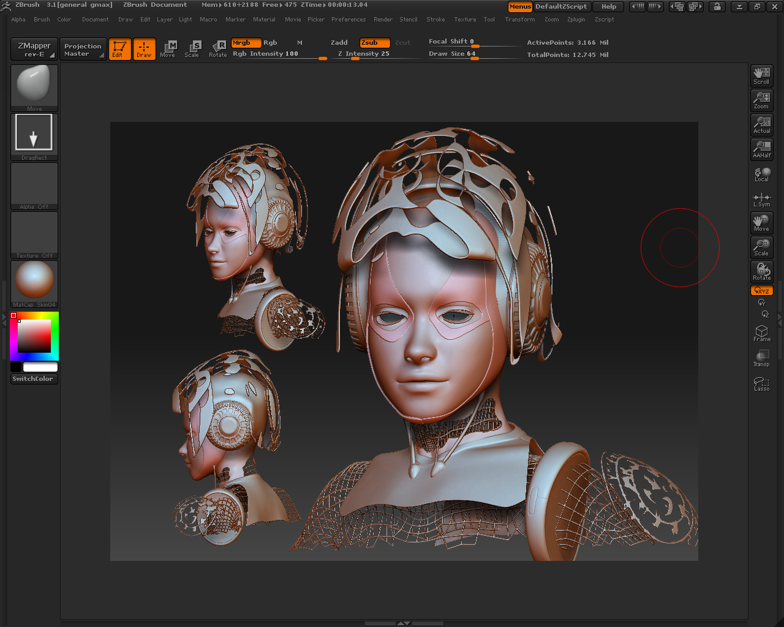The width and height of the screenshot is (784, 627).
Task: Click the AAHalf antialiased half-size icon
Action: coord(761,149)
